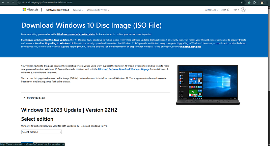Click the 'Windows 10 2023 Update | Version 22H2' heading

(x=69, y=110)
